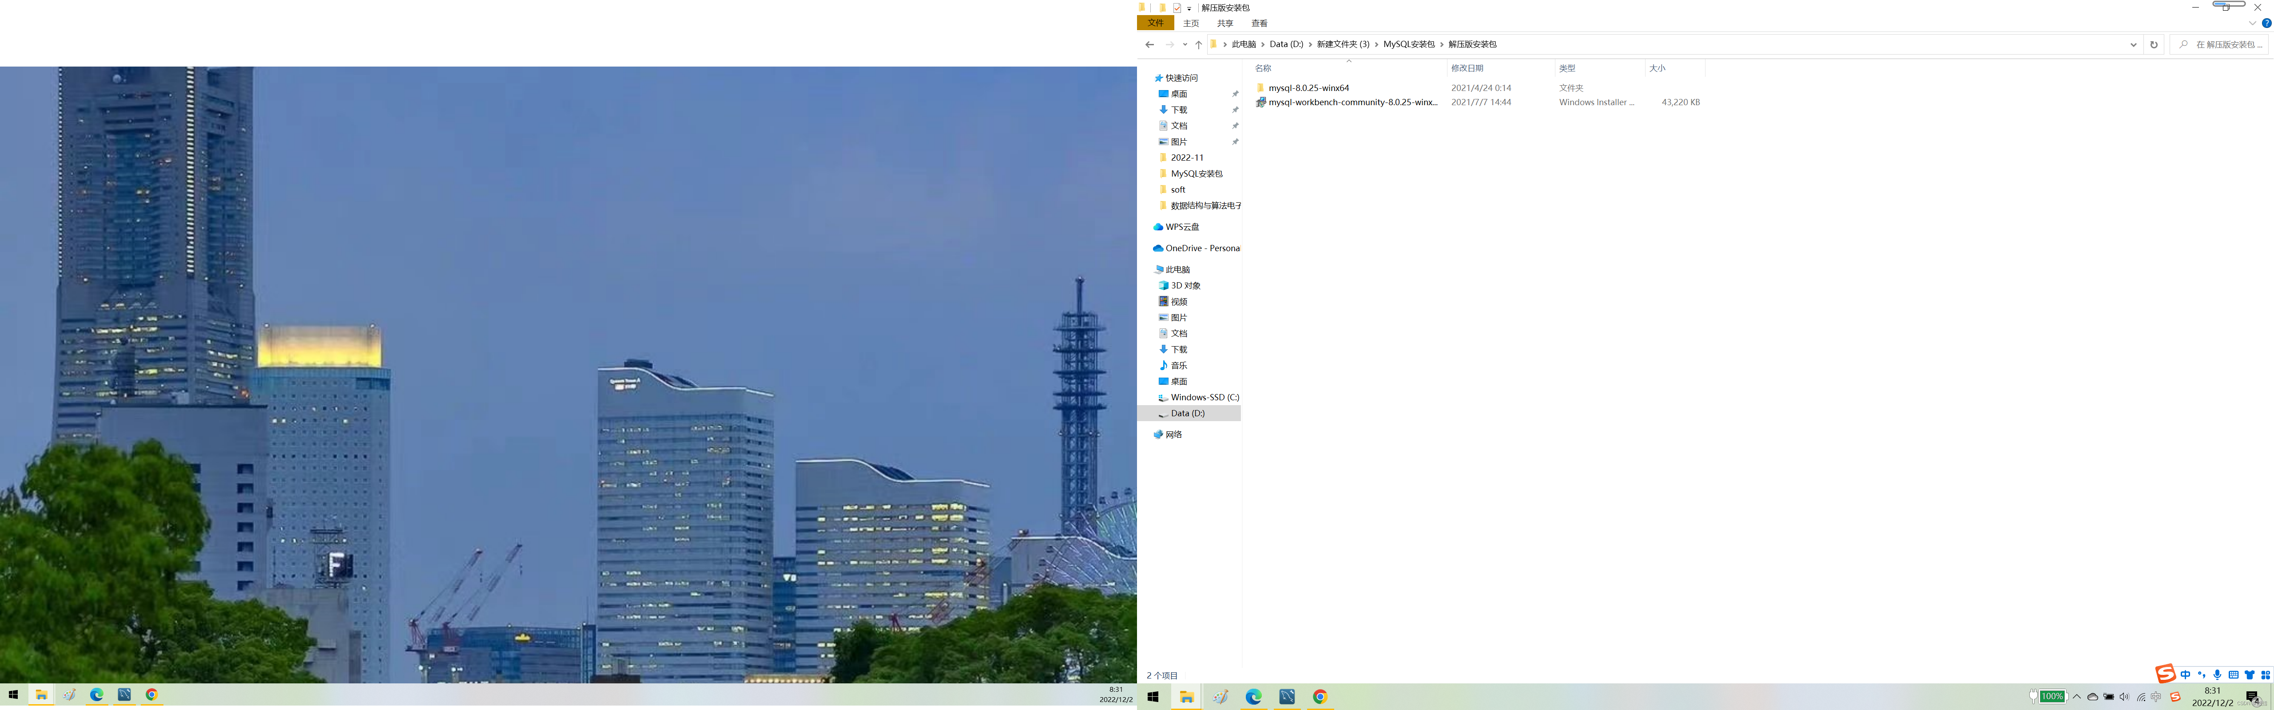Viewport: 2274px width, 710px height.
Task: Toggle Sogou punctuation mode button
Action: coord(2201,674)
